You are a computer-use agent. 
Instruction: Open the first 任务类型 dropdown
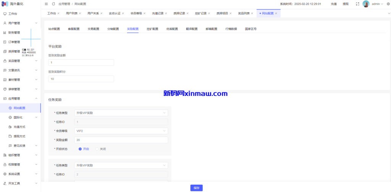click(121, 113)
